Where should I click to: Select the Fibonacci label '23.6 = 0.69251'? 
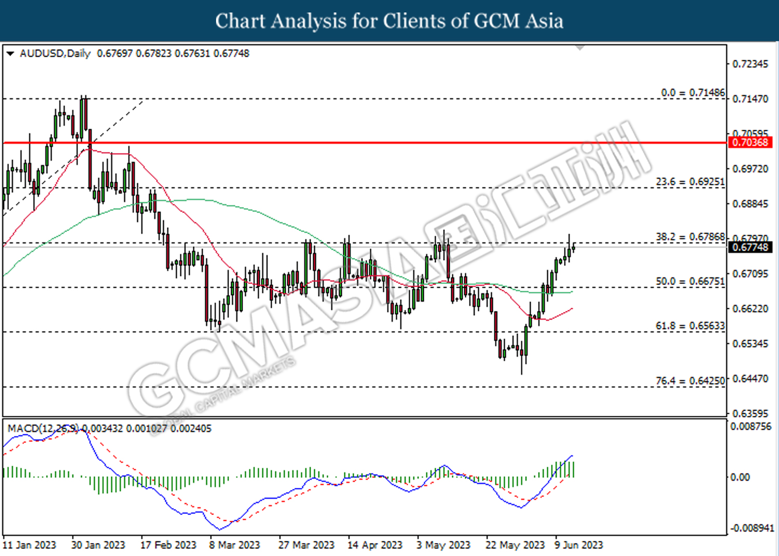690,182
